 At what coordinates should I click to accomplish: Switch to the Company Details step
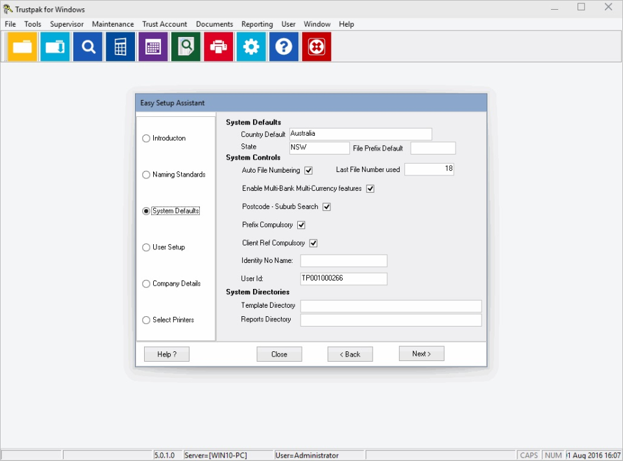click(x=146, y=284)
